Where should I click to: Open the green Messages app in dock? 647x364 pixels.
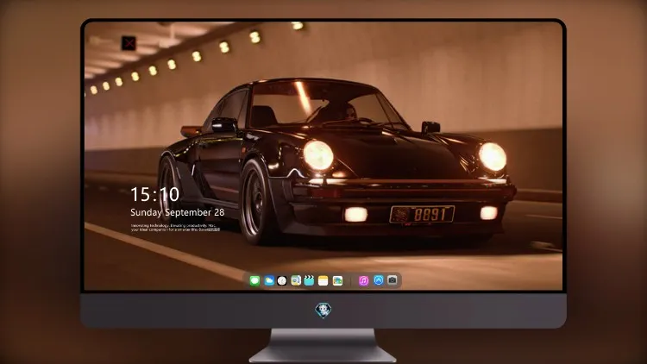click(x=254, y=280)
